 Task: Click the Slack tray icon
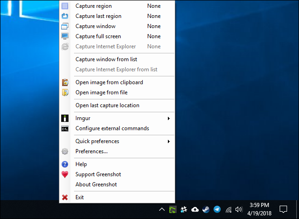pos(184,209)
